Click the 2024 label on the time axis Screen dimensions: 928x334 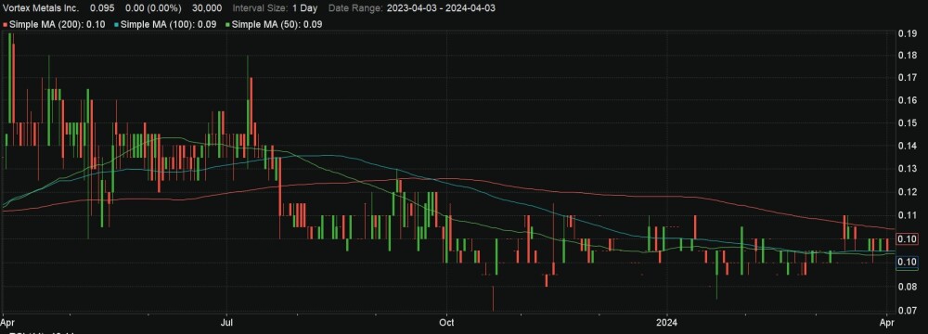coord(667,323)
